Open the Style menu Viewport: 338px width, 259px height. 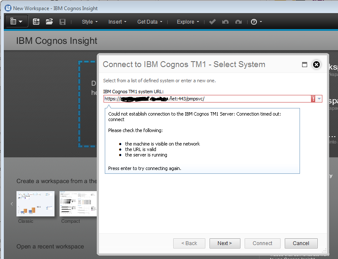90,22
